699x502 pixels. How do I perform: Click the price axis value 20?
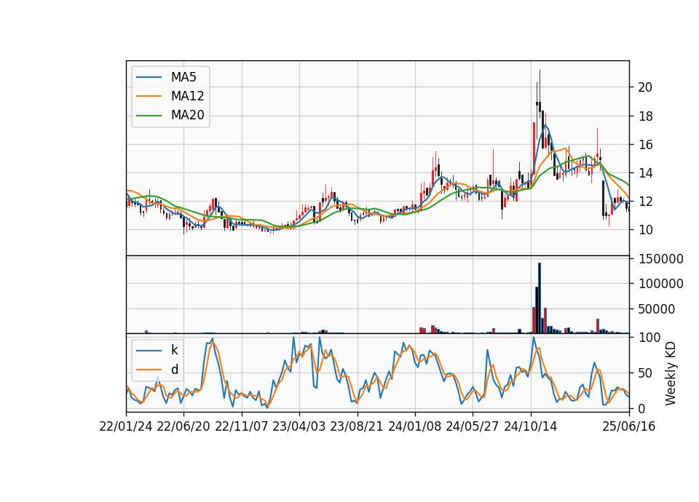645,87
